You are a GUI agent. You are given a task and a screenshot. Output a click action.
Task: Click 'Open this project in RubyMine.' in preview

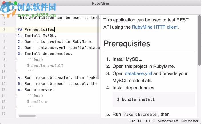point(144,67)
